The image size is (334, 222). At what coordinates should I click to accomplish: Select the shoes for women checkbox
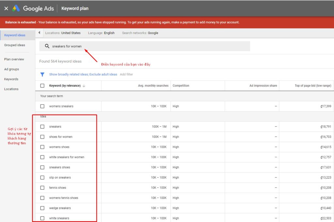tap(42, 137)
